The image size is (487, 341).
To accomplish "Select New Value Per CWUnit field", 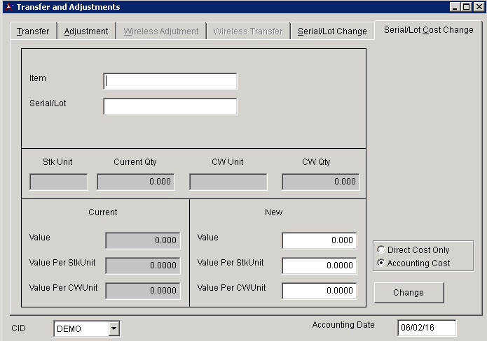I will (x=319, y=291).
